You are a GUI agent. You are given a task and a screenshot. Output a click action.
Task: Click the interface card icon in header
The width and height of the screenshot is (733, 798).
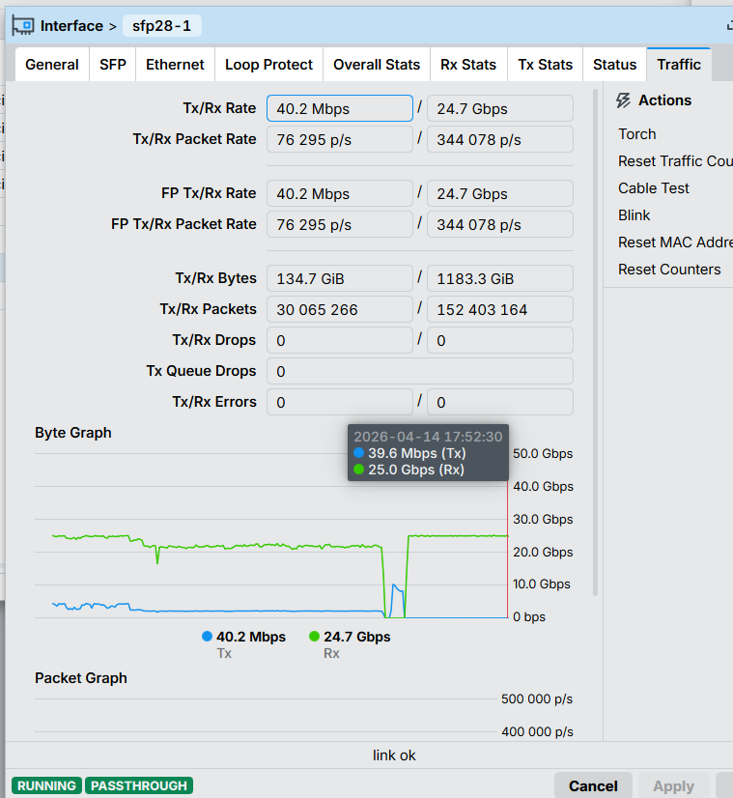click(x=23, y=25)
